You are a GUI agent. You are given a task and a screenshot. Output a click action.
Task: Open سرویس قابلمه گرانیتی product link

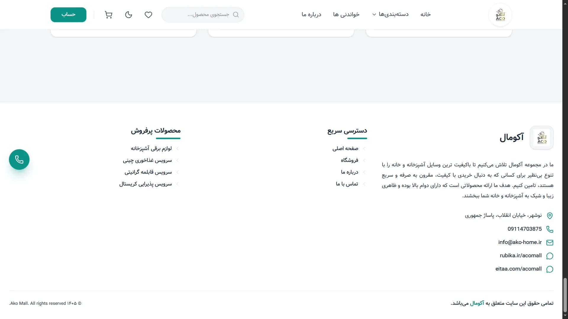[x=148, y=172]
